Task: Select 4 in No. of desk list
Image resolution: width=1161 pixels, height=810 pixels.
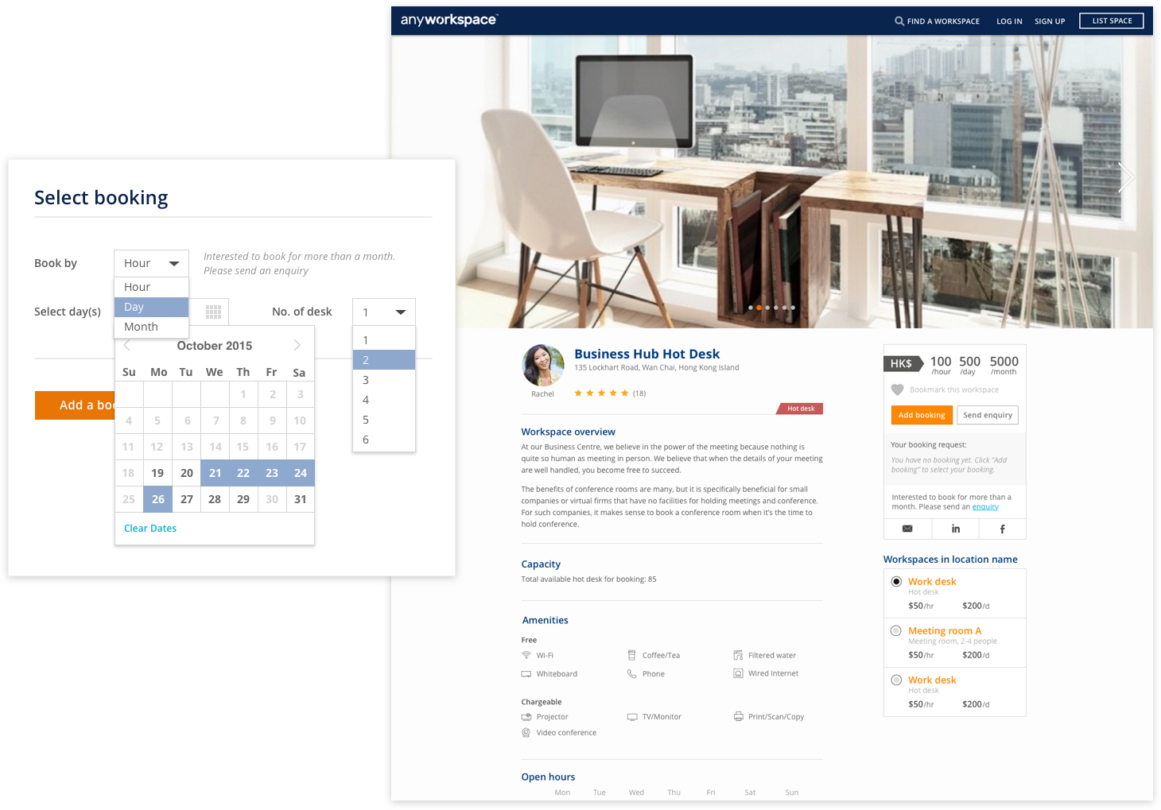Action: tap(384, 400)
